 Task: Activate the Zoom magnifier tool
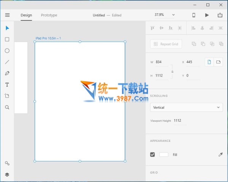(x=7, y=107)
